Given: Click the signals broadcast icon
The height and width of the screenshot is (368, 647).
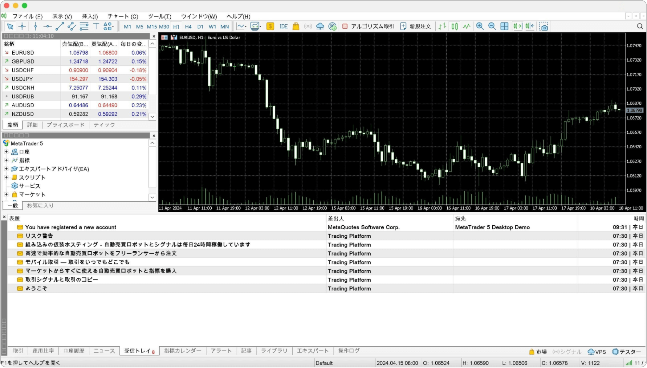Looking at the screenshot, I should click(308, 27).
